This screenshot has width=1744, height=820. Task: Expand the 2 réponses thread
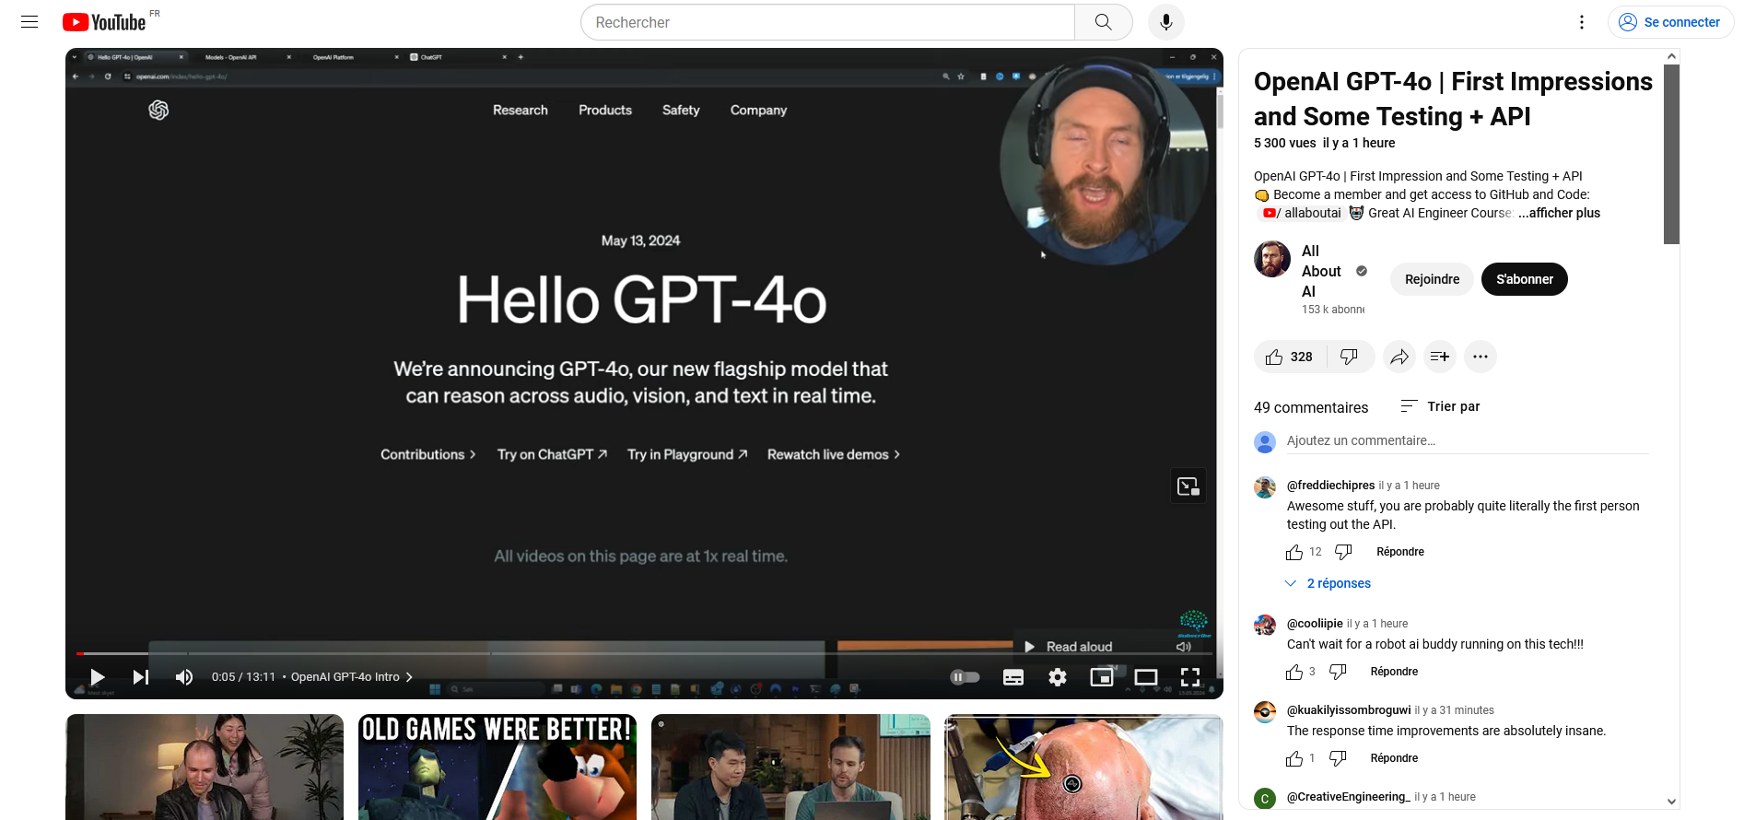pyautogui.click(x=1338, y=583)
